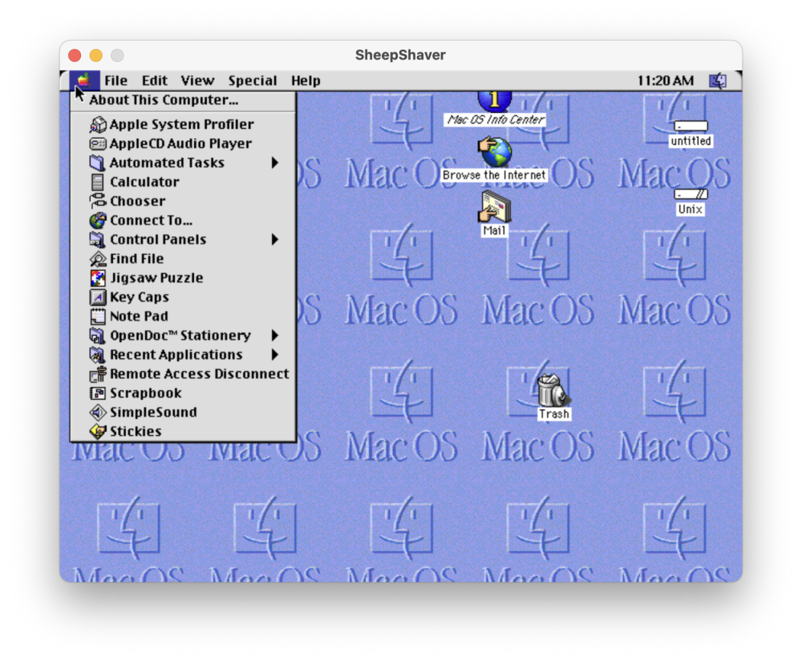
Task: Click the Connect To globe icon
Action: (98, 220)
